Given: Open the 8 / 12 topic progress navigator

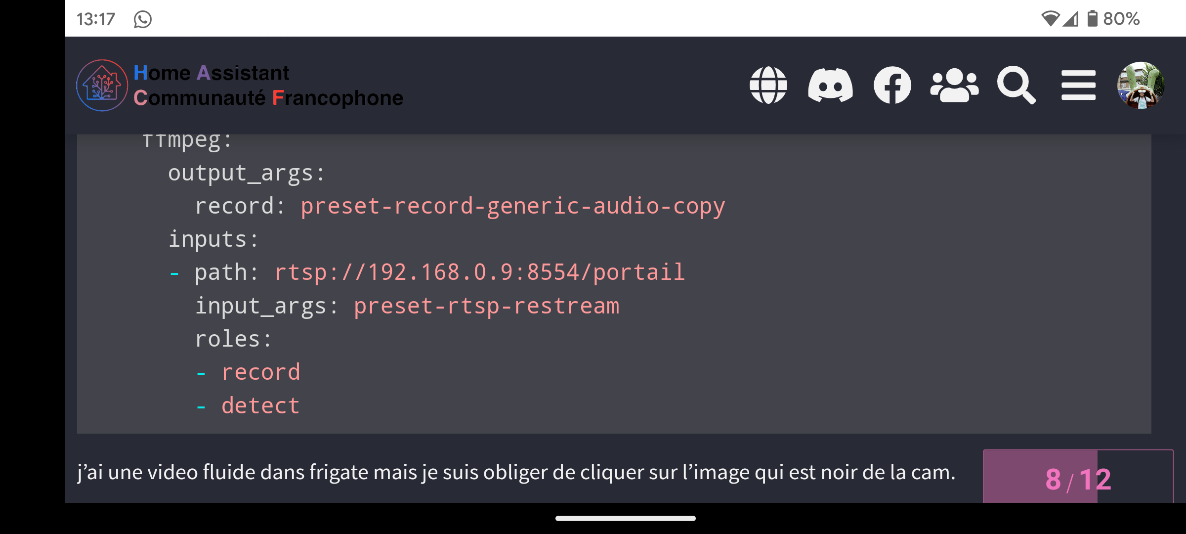Looking at the screenshot, I should [x=1078, y=477].
